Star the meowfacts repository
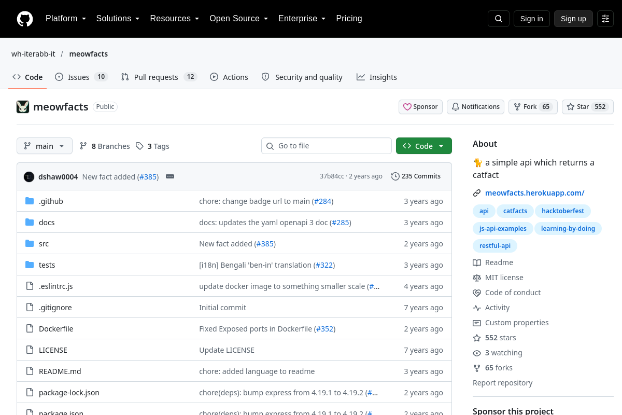 pyautogui.click(x=588, y=107)
